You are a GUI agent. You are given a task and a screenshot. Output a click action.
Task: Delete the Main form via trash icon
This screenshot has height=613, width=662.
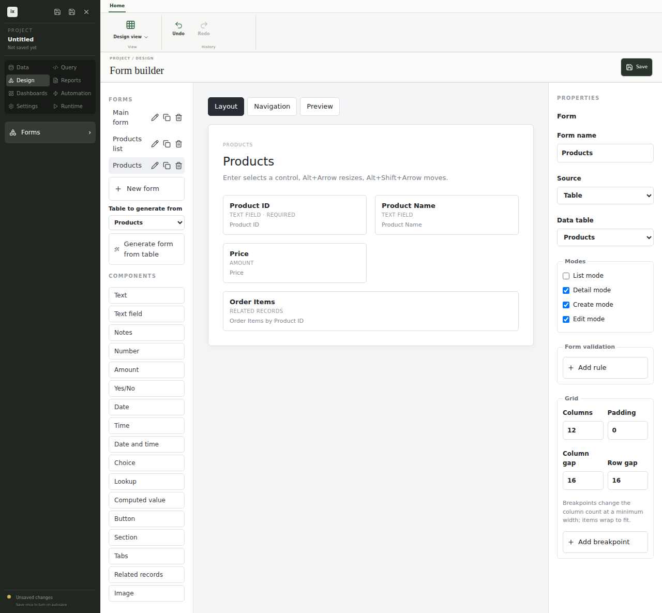pyautogui.click(x=178, y=117)
